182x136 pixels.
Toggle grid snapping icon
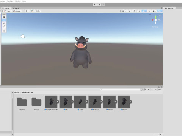click(32, 11)
